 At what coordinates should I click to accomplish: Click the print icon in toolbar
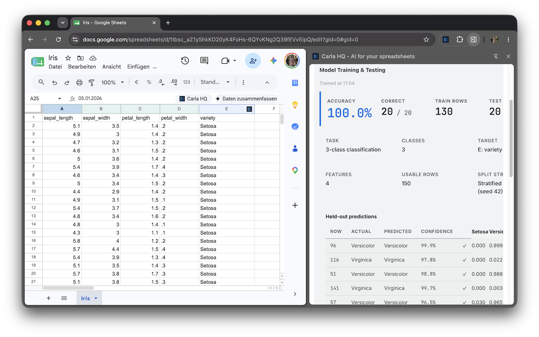[x=79, y=82]
